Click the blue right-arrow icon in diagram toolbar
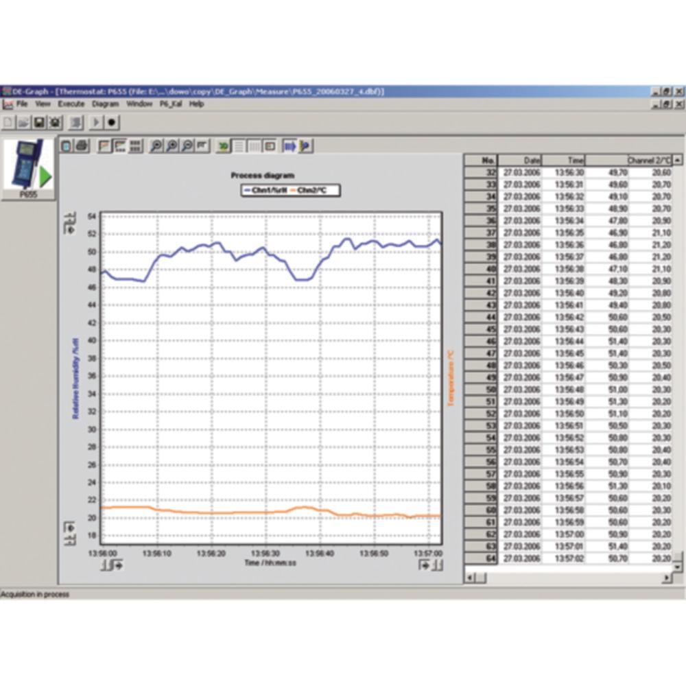This screenshot has height=686, width=686. pos(289,146)
